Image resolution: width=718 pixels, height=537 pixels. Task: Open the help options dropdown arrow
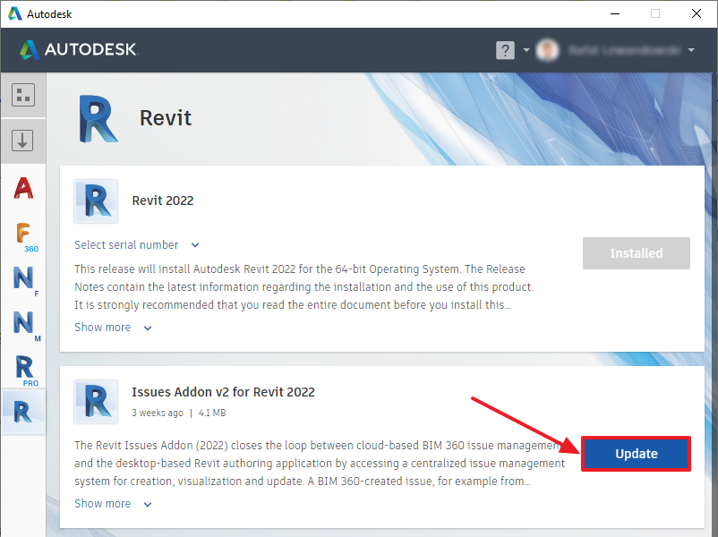pyautogui.click(x=526, y=50)
